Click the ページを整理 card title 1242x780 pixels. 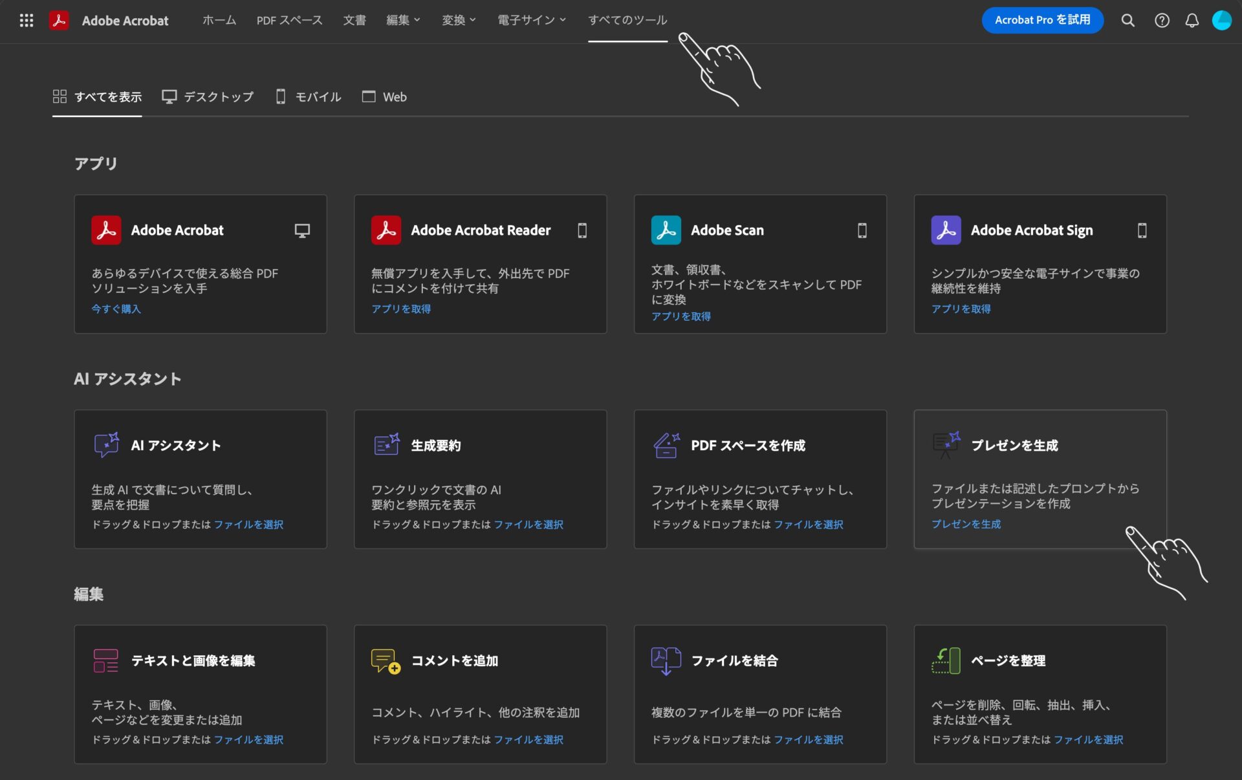(1008, 661)
